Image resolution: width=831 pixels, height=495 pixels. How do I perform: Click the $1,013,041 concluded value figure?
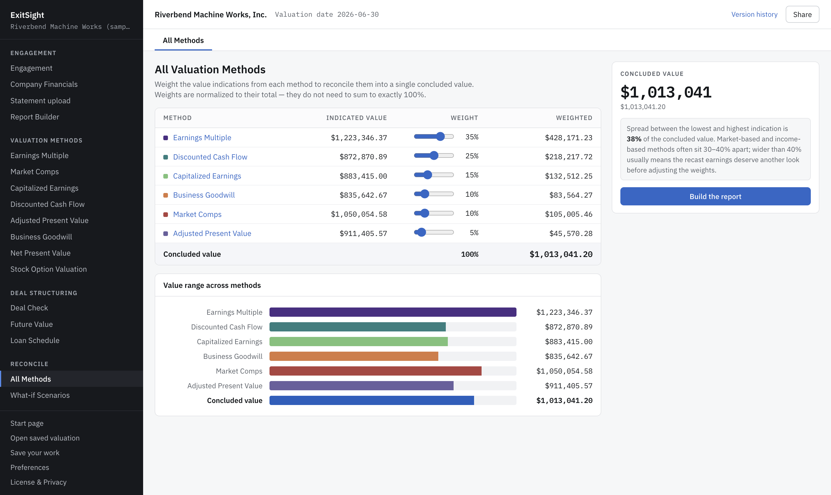[x=666, y=92]
